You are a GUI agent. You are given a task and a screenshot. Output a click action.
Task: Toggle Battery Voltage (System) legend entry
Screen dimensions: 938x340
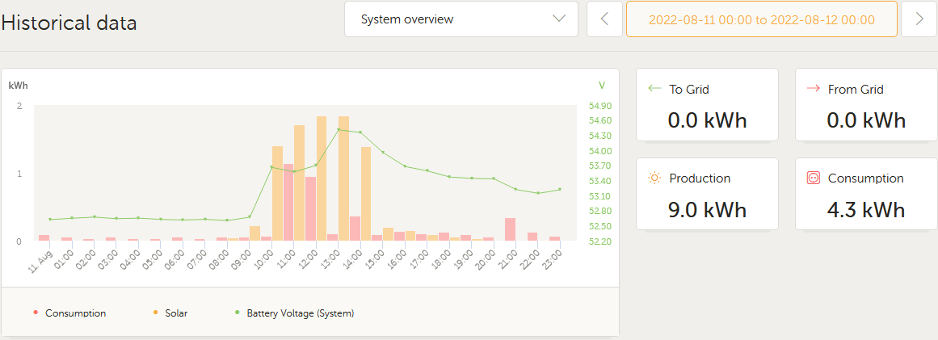click(x=300, y=313)
